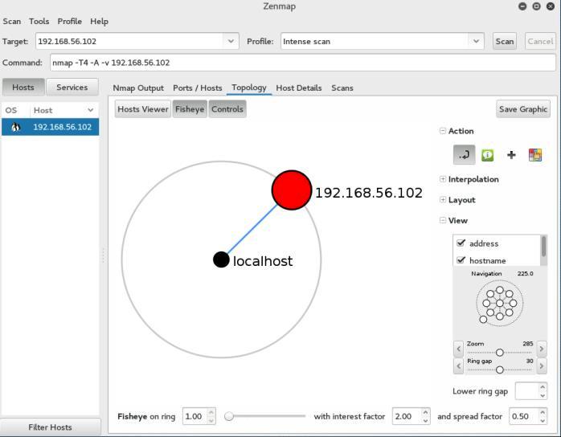561x437 pixels.
Task: Select the plus Group children action icon
Action: pyautogui.click(x=511, y=155)
